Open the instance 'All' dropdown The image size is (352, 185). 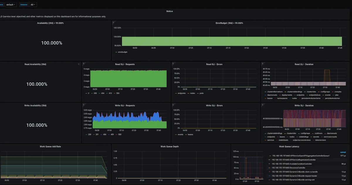33,5
